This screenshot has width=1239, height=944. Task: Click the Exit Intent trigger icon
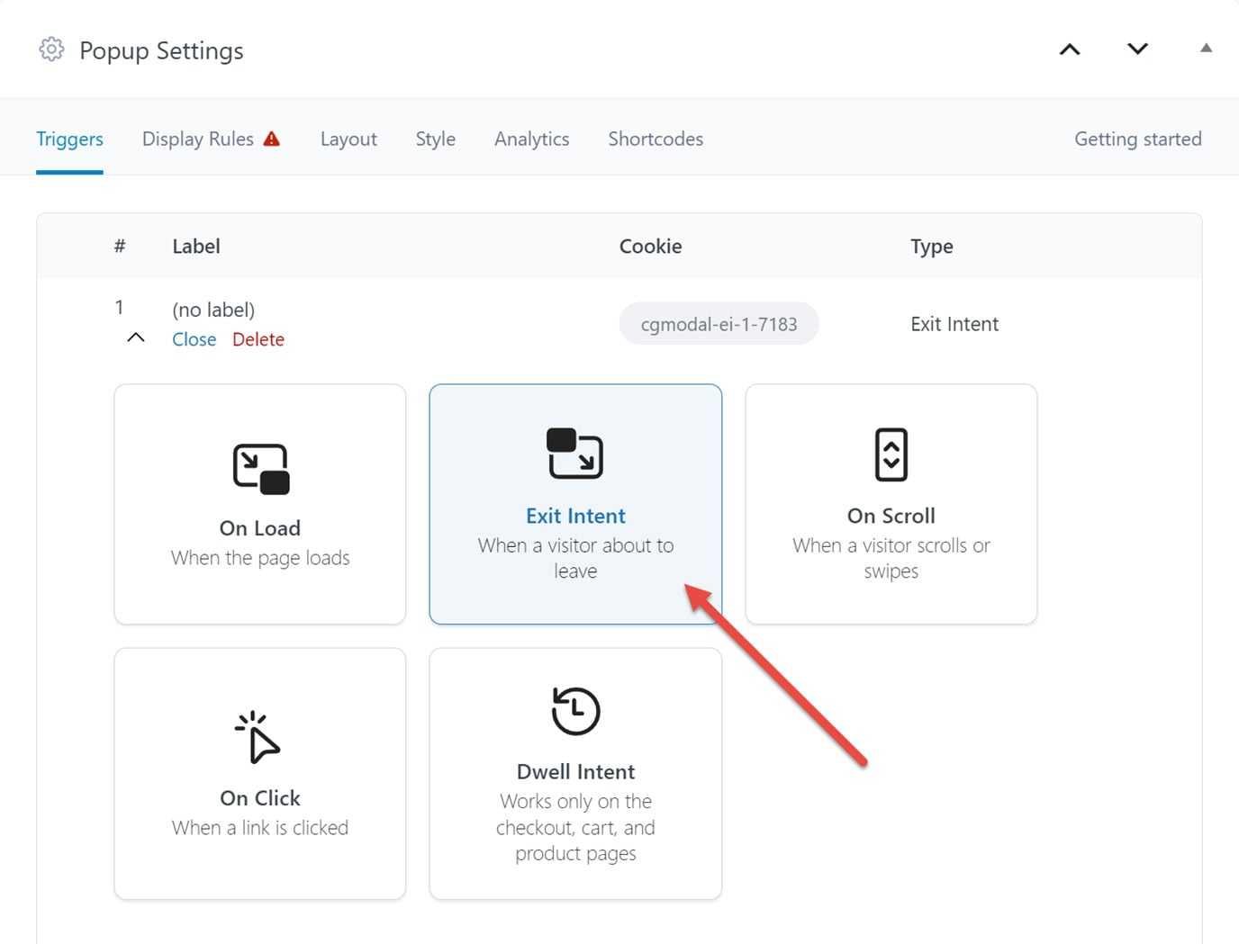(x=575, y=453)
